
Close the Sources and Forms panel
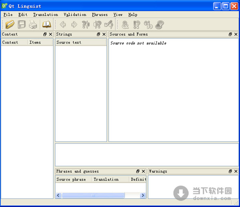(x=236, y=34)
